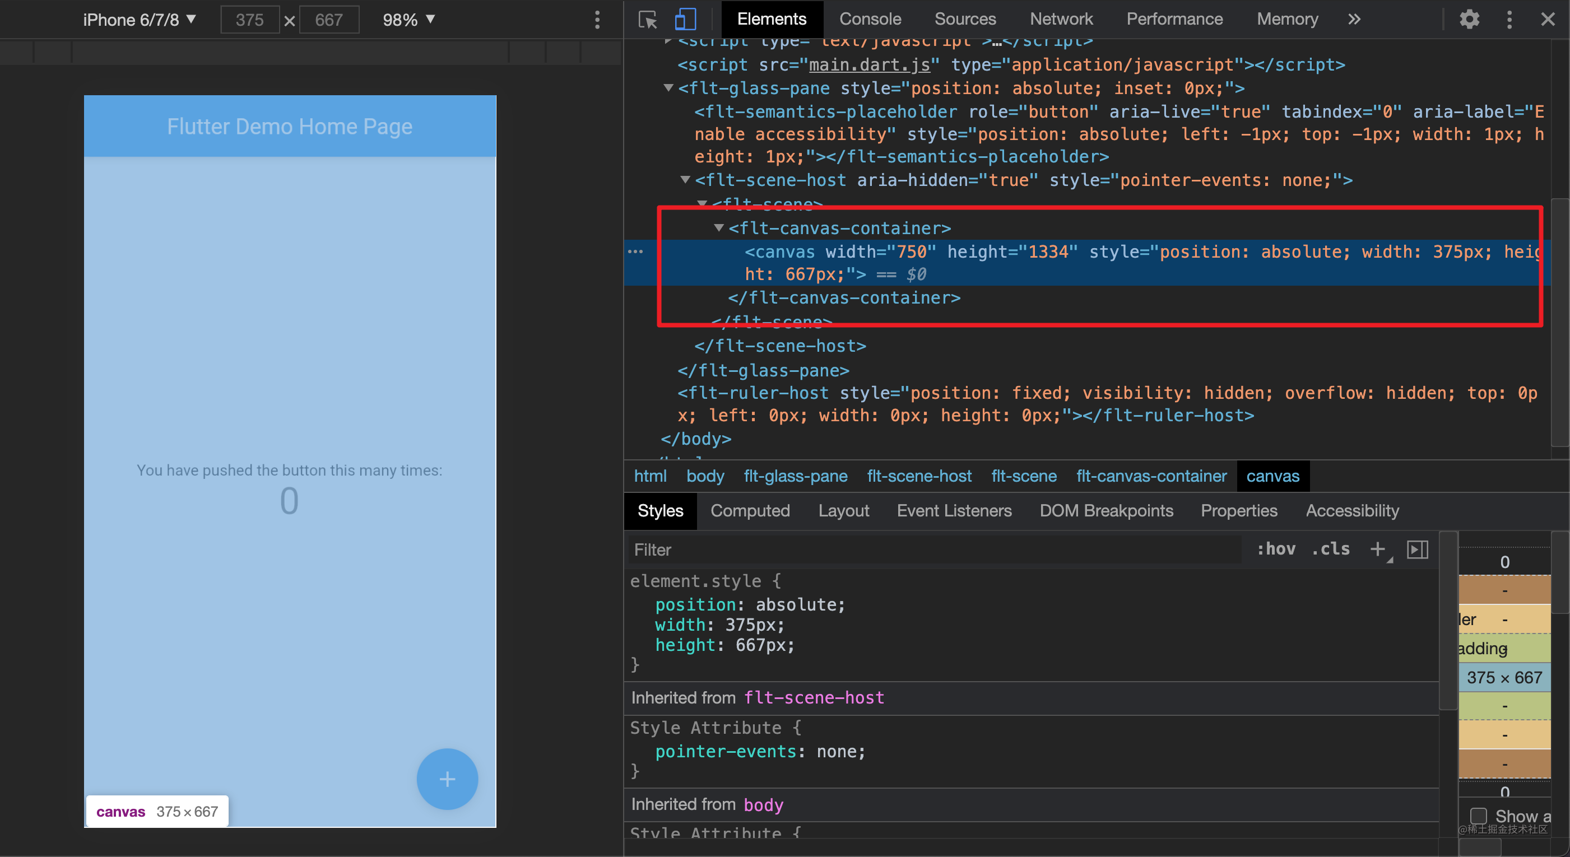Viewport: 1570px width, 857px height.
Task: Select flt-scene in the breadcrumb
Action: [1024, 476]
